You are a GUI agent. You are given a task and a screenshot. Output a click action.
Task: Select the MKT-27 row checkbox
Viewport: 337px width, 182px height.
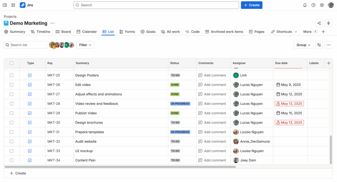[x=12, y=94]
